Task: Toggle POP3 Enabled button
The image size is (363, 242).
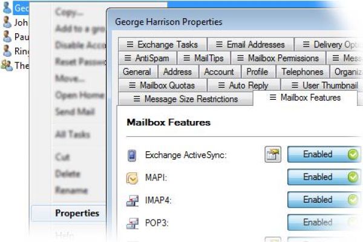Action: (x=324, y=222)
